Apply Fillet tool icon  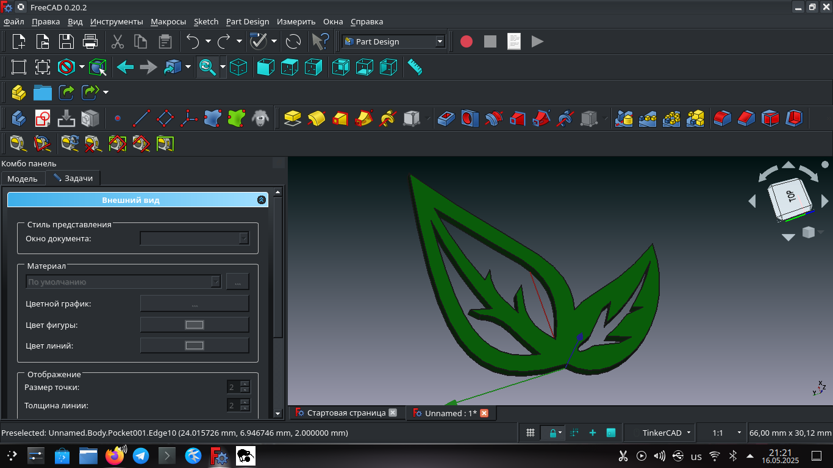pyautogui.click(x=723, y=118)
